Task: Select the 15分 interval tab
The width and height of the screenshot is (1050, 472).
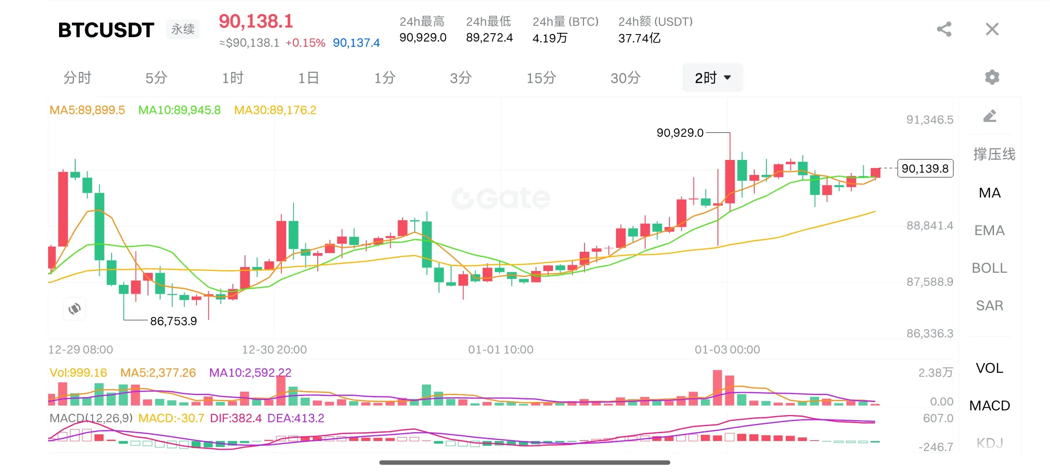Action: pos(541,78)
